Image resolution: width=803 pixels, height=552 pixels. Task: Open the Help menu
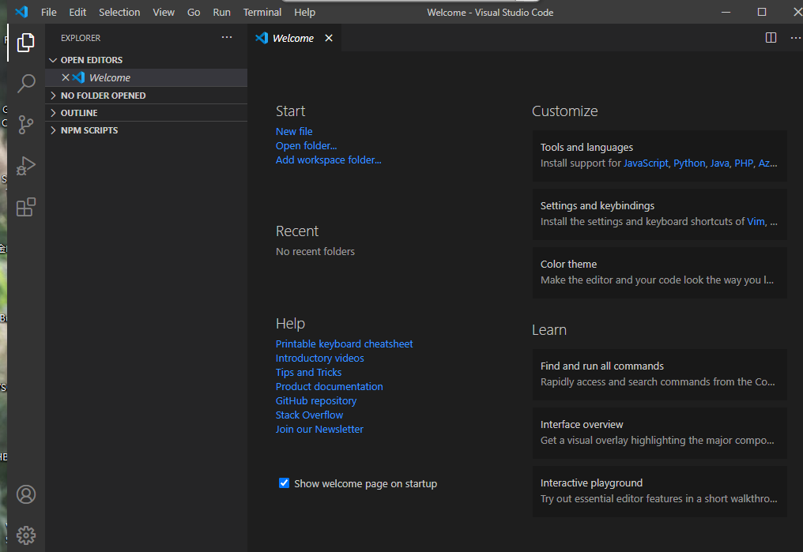pyautogui.click(x=305, y=13)
